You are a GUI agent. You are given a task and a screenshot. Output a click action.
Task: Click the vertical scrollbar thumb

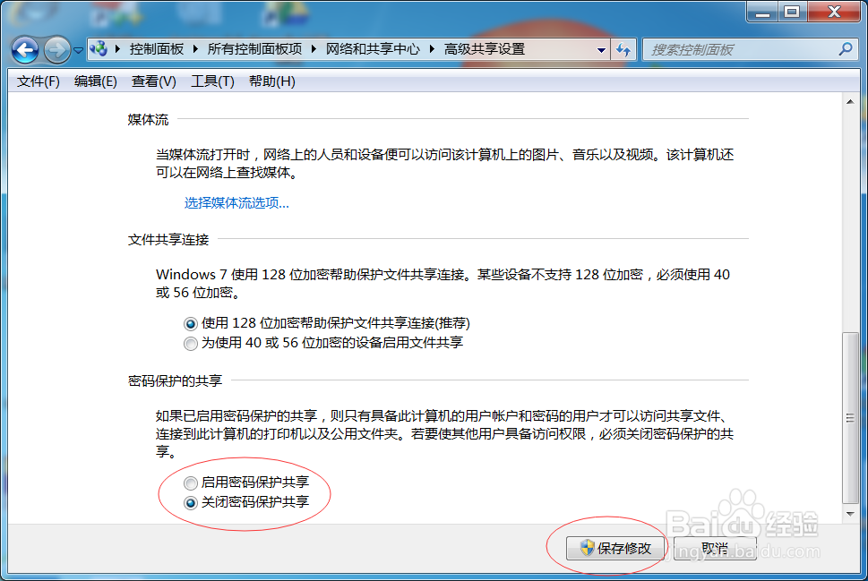[850, 418]
